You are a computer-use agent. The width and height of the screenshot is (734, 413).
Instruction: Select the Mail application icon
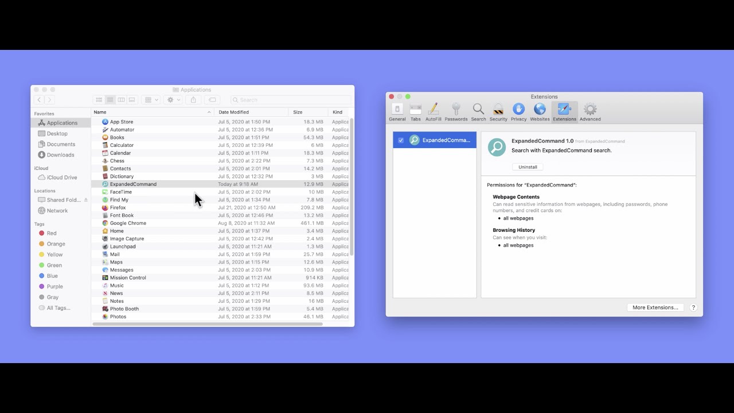pyautogui.click(x=105, y=254)
